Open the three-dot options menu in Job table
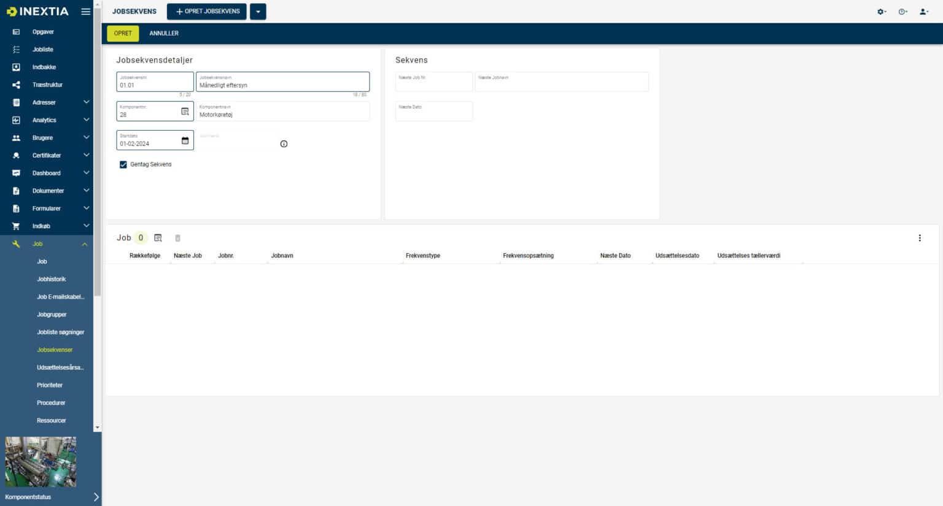The height and width of the screenshot is (506, 943). pyautogui.click(x=919, y=238)
